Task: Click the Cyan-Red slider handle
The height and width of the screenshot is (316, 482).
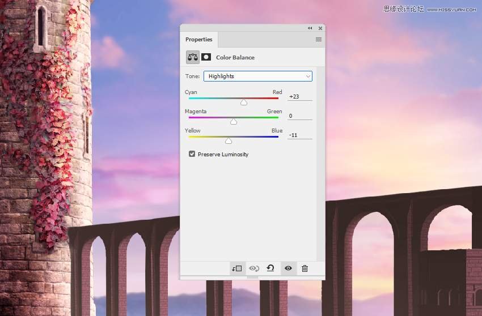Action: 244,103
